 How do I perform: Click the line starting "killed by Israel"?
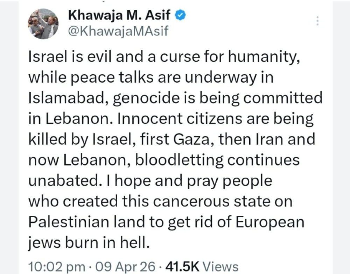171,140
